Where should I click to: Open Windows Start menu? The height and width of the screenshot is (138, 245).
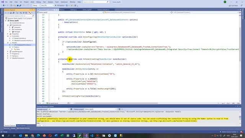[3, 136]
